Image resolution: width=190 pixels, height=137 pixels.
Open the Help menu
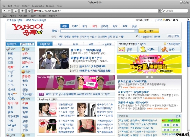click(59, 6)
